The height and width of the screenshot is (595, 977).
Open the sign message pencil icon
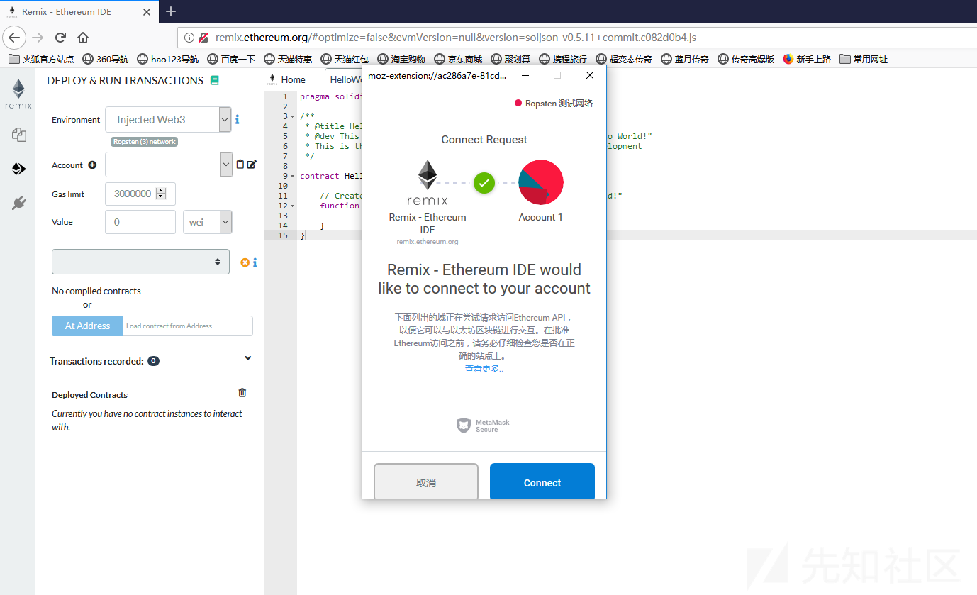point(250,164)
